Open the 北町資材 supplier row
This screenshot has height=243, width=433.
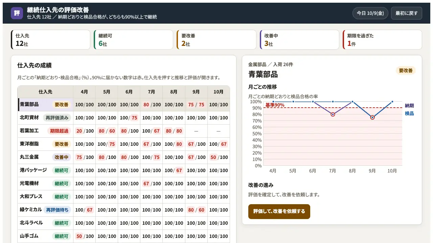pyautogui.click(x=124, y=118)
